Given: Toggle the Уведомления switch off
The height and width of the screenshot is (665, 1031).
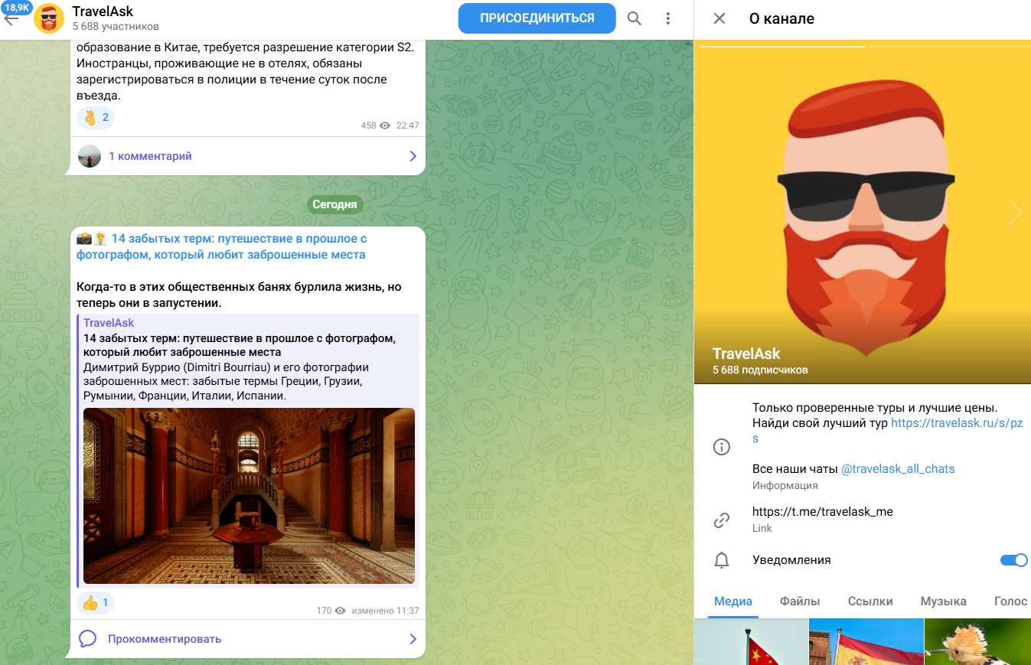Looking at the screenshot, I should tap(1013, 559).
